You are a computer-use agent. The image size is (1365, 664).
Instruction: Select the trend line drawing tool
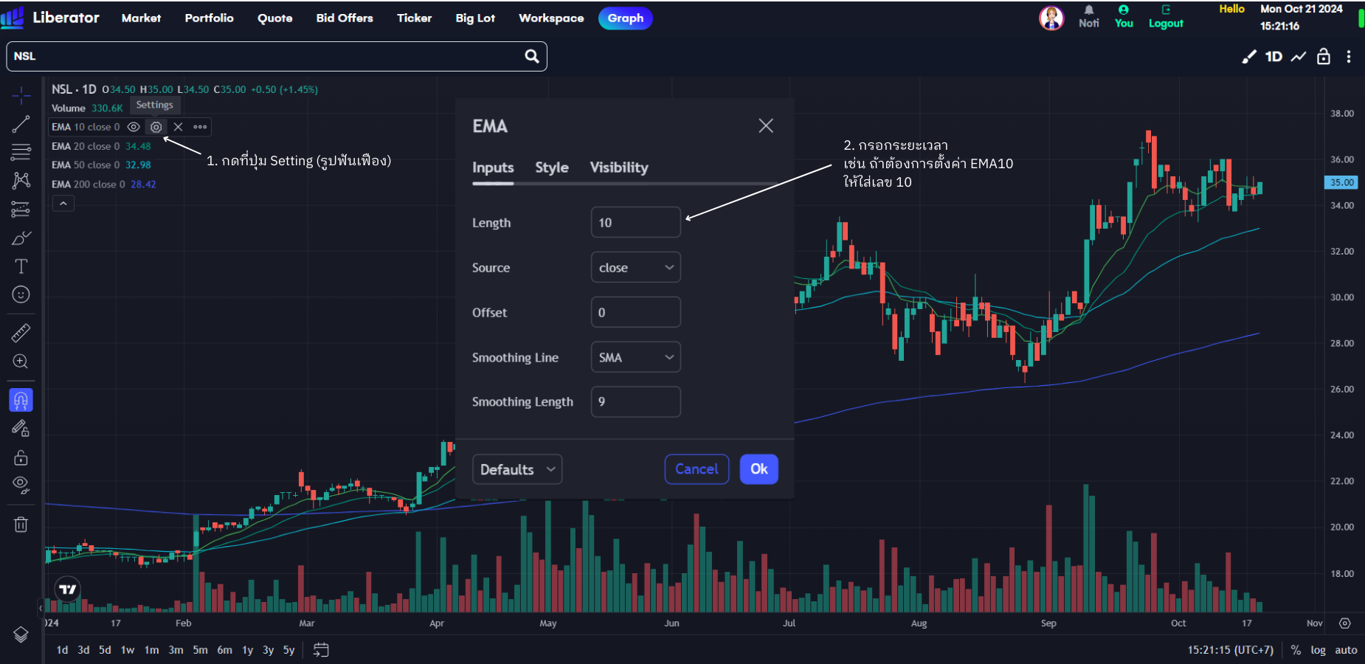(21, 124)
